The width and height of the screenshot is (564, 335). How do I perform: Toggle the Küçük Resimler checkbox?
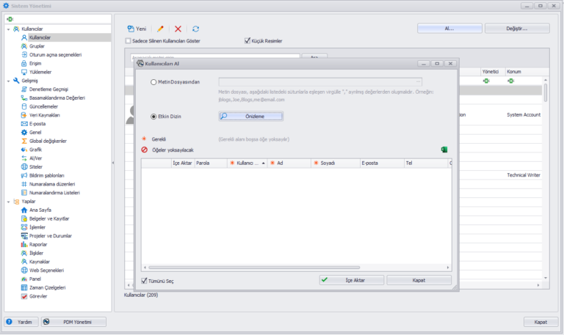pos(247,41)
